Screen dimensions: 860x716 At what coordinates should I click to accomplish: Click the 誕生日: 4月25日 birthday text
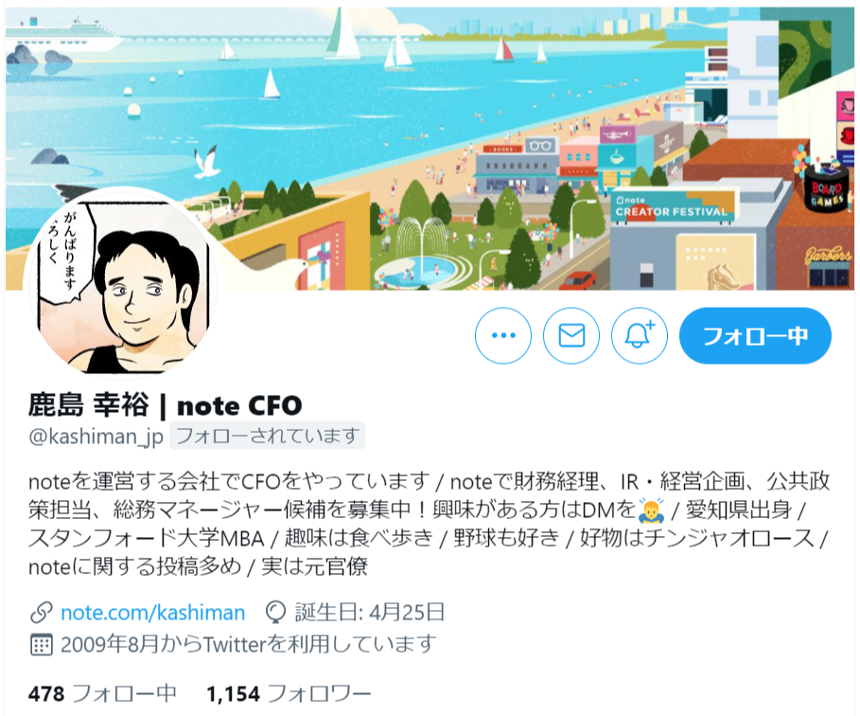tap(370, 613)
